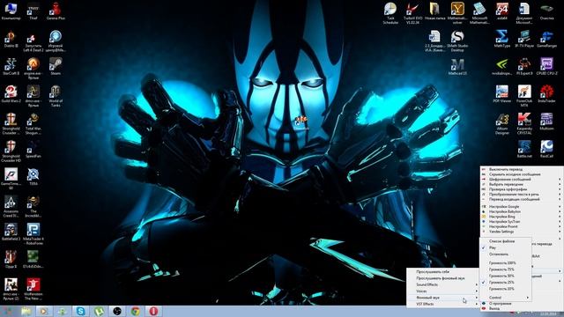Open MetaTrader 4 RoboForex shortcut
The width and height of the screenshot is (564, 317).
tap(33, 233)
